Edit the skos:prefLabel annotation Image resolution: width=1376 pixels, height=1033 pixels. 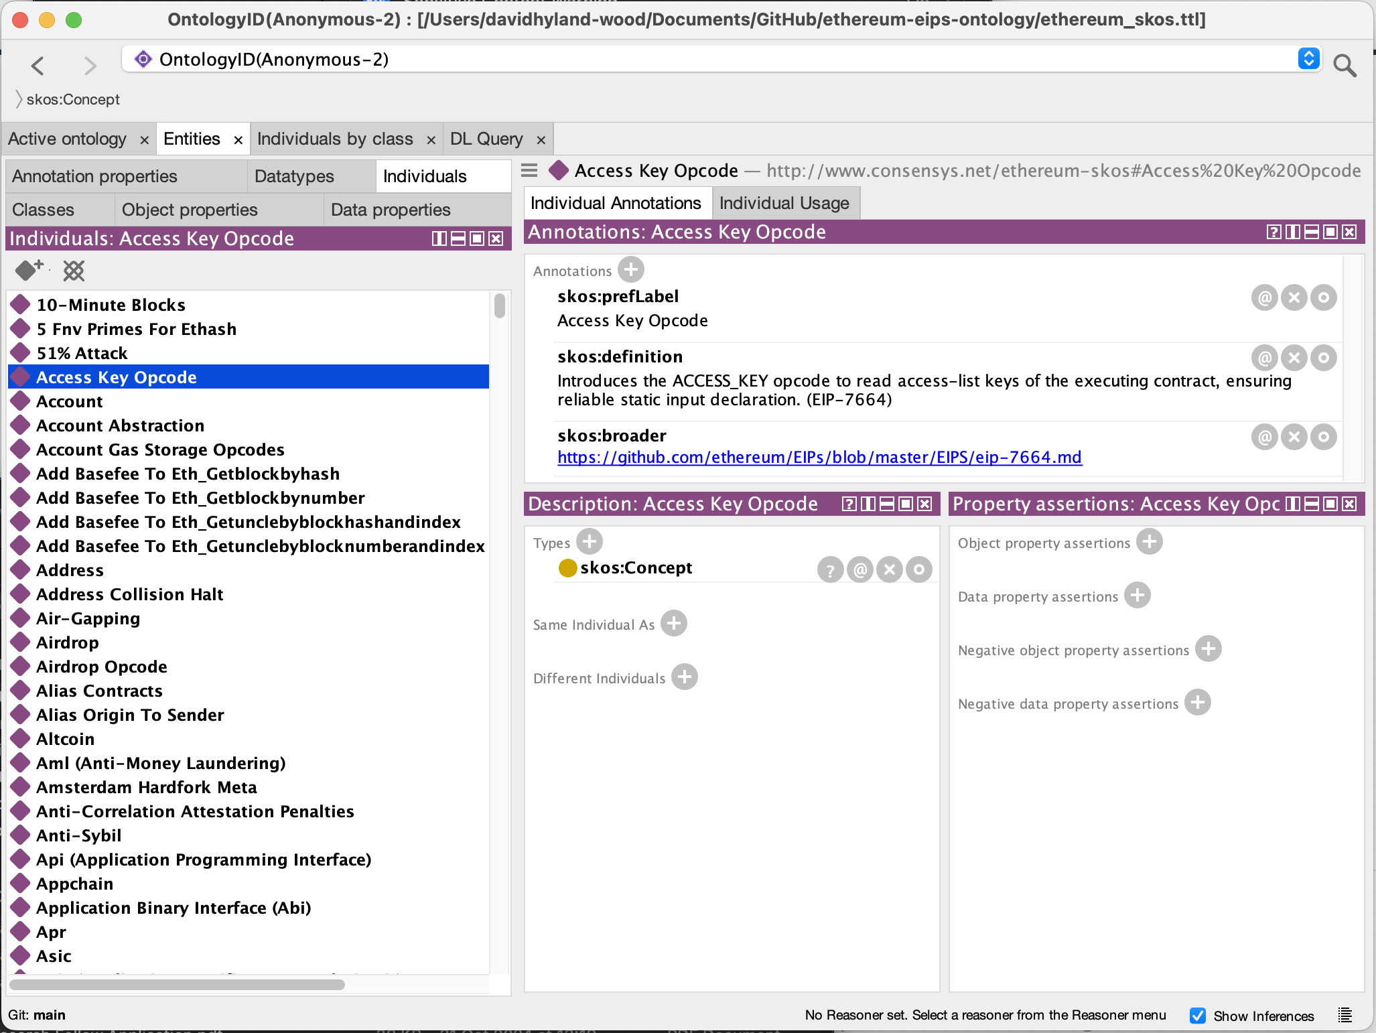[x=1323, y=297]
